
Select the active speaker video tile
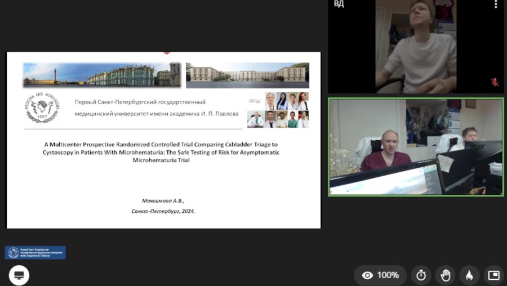416,147
